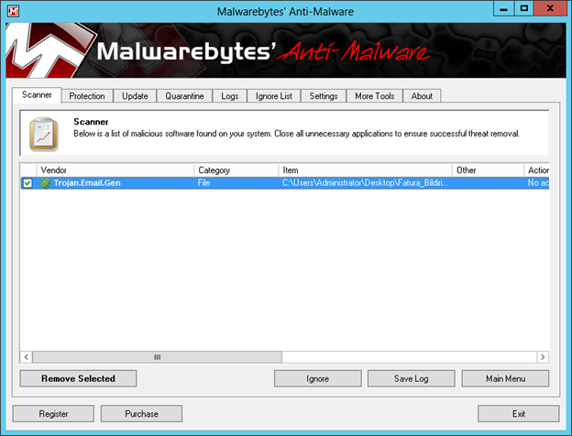
Task: Click the left arrow of horizontal scrollbar
Action: click(x=27, y=357)
